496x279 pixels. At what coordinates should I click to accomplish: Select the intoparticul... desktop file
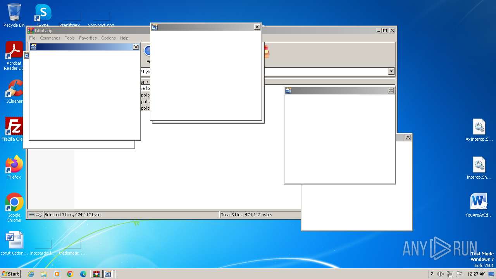43,247
